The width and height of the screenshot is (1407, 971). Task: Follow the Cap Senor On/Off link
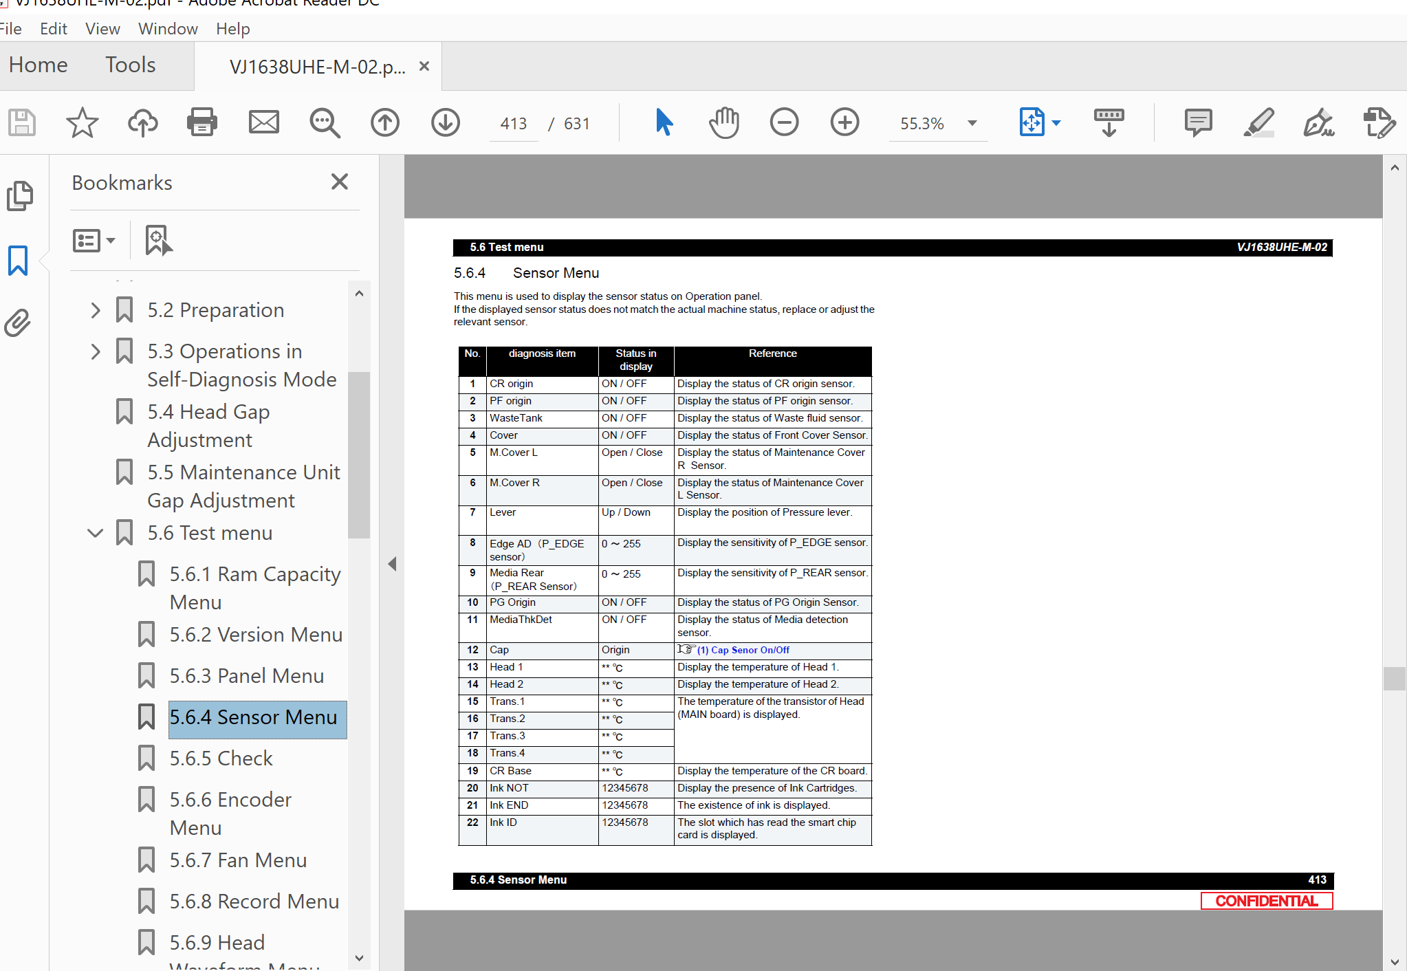(x=743, y=650)
